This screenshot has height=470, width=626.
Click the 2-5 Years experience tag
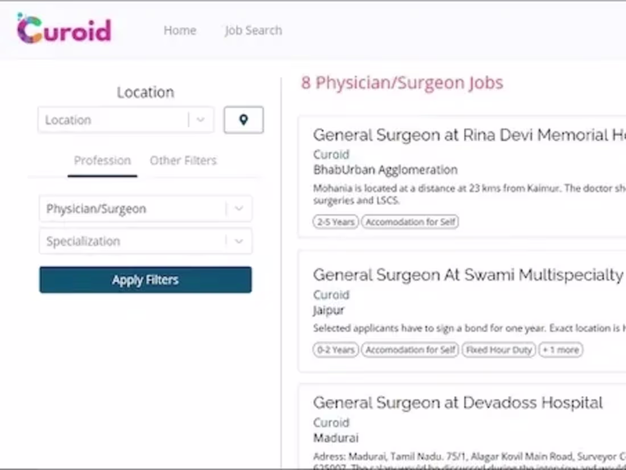coord(336,222)
